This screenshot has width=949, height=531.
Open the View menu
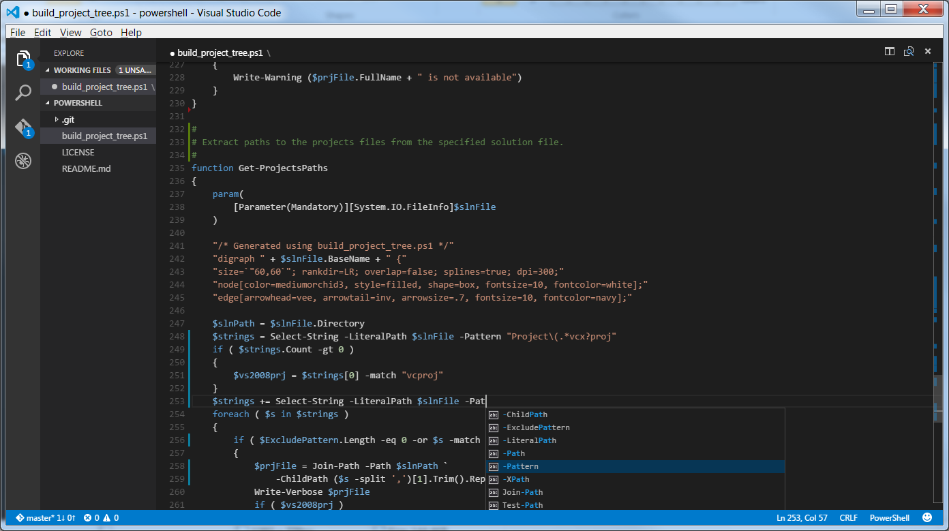70,32
